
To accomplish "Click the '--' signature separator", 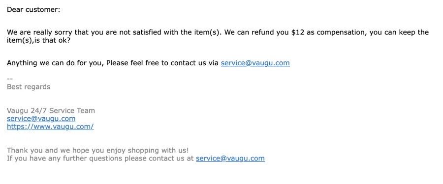I will pyautogui.click(x=10, y=79).
